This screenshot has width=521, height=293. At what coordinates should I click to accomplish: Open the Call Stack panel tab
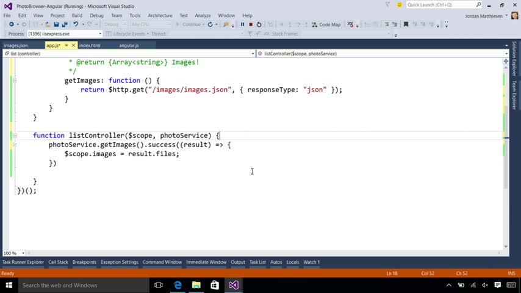58,262
